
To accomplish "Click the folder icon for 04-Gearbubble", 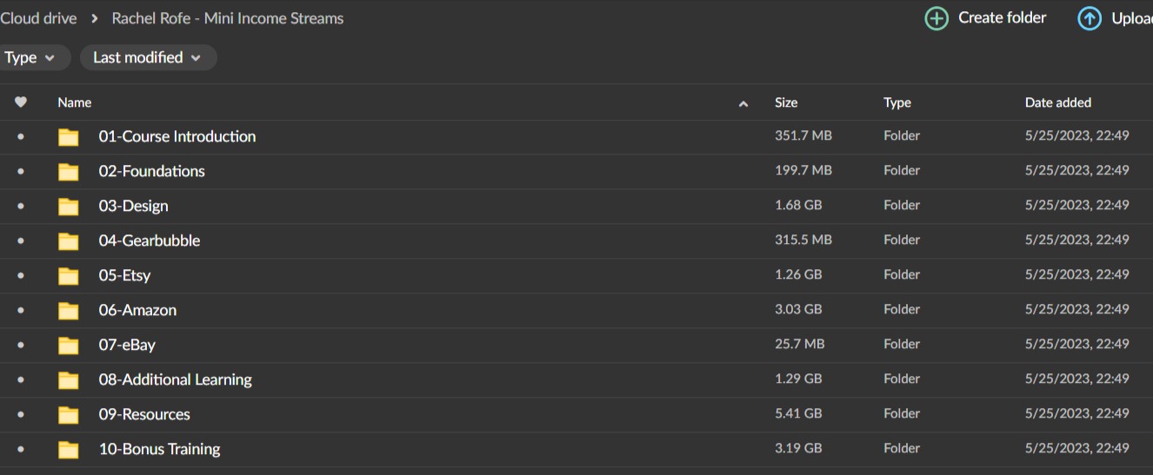I will (x=68, y=241).
